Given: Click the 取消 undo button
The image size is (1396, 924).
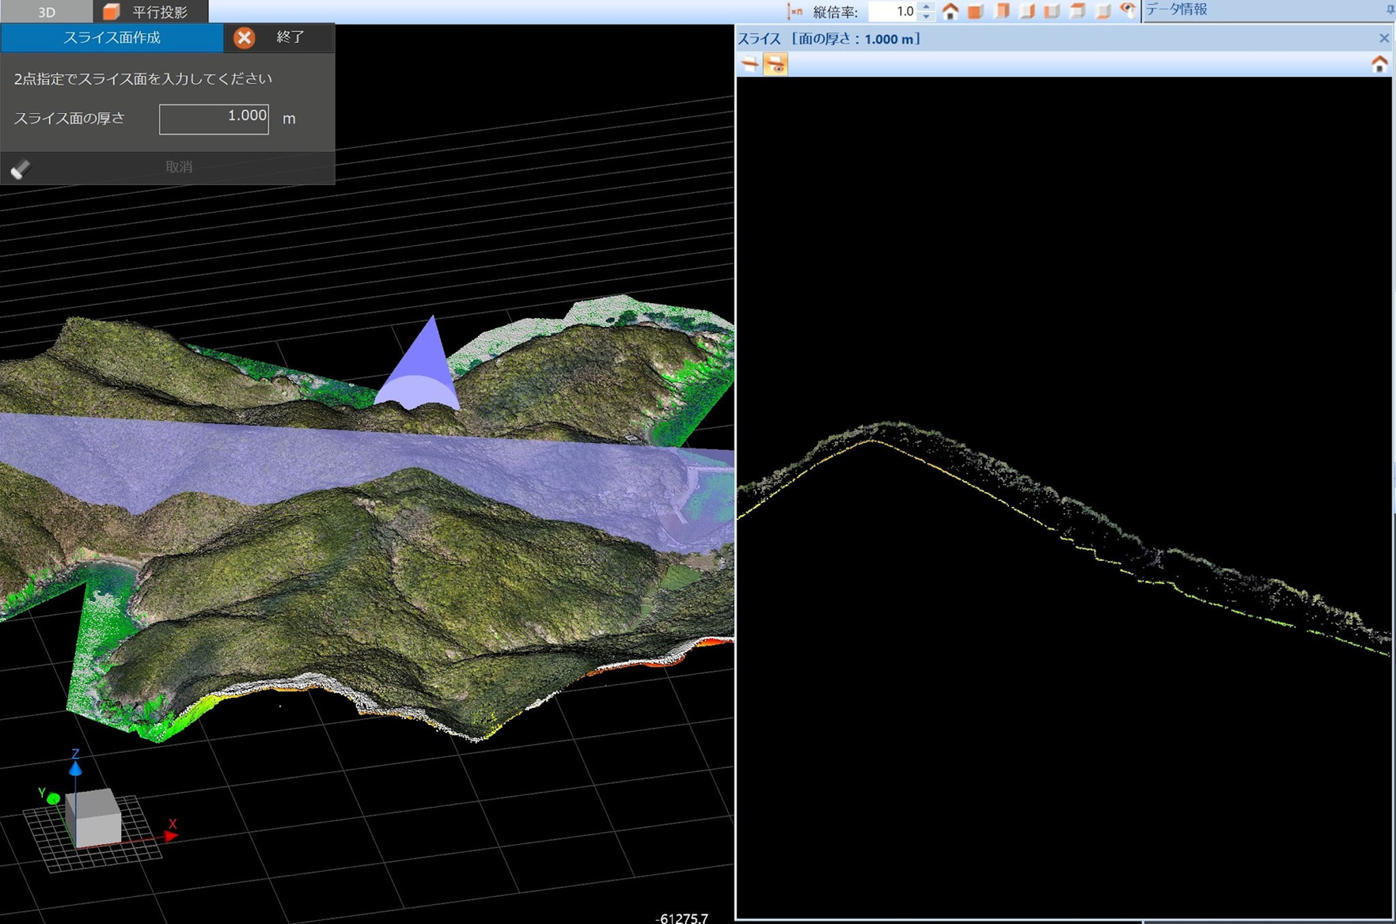Looking at the screenshot, I should tap(179, 167).
